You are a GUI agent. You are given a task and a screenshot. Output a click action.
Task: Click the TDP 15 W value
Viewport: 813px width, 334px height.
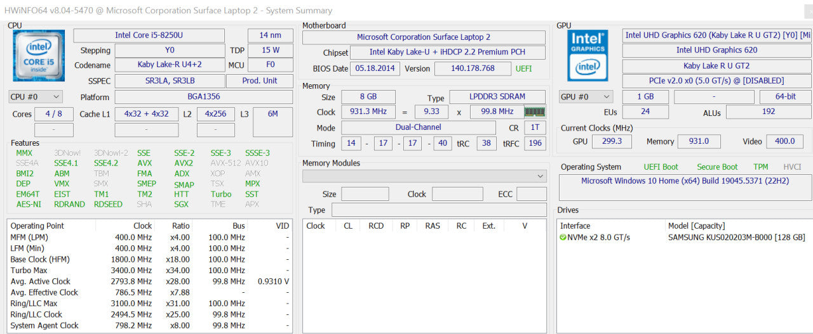point(270,50)
